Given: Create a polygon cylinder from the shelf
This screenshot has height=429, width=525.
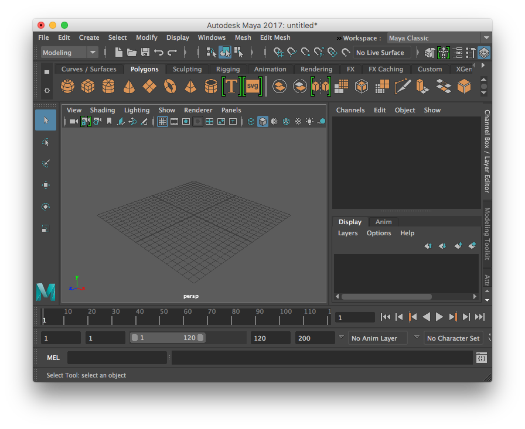Looking at the screenshot, I should pyautogui.click(x=108, y=86).
